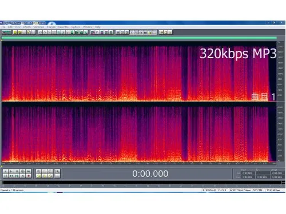Start playback with the Play button
286x214 pixels.
pos(11,171)
